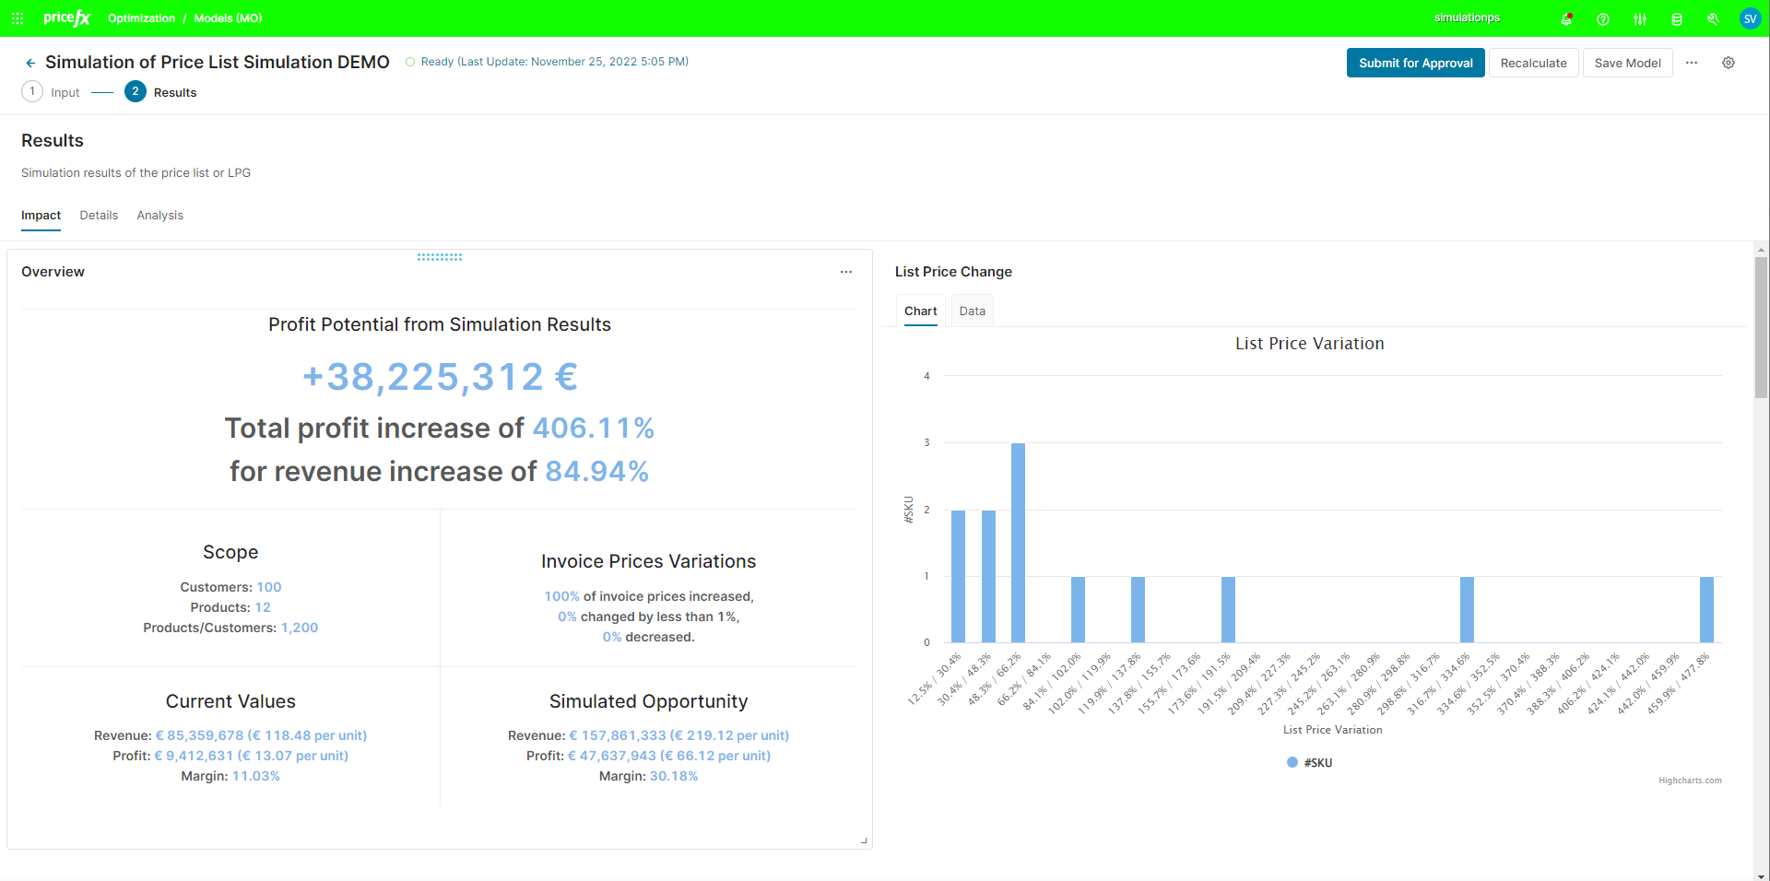The height and width of the screenshot is (881, 1770).
Task: Open the SV user avatar menu
Action: (1750, 18)
